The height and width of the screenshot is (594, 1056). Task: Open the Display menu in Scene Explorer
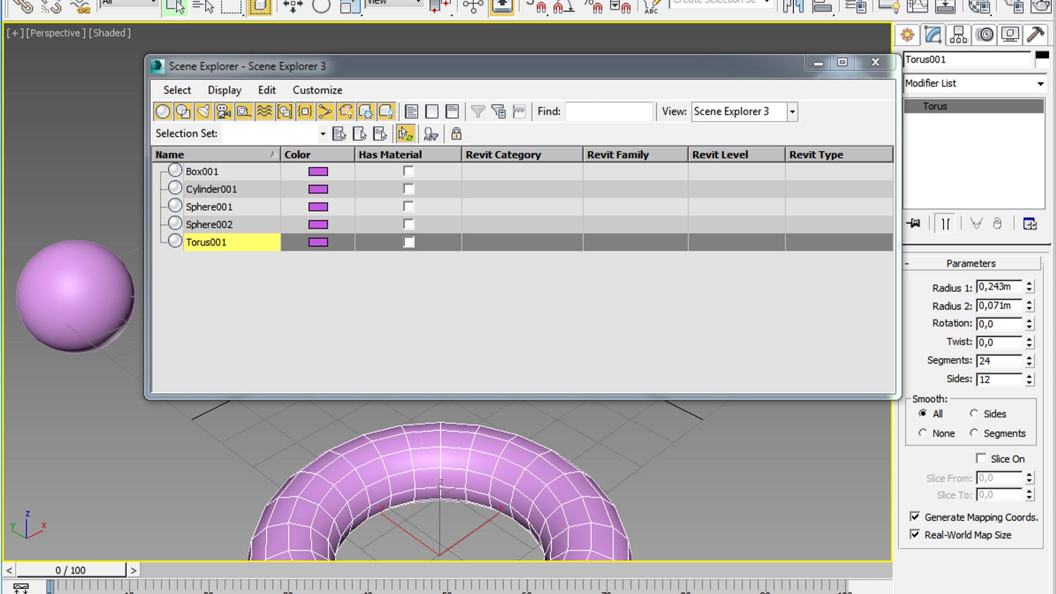pyautogui.click(x=224, y=90)
